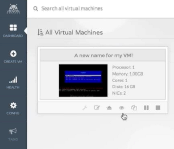This screenshot has width=174, height=149.
Task: Open the VM console thumbnail
Action: click(x=83, y=81)
